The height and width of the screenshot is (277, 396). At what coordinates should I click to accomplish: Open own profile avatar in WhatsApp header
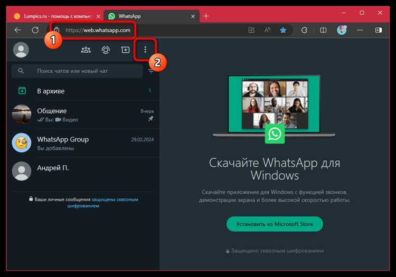[x=21, y=50]
